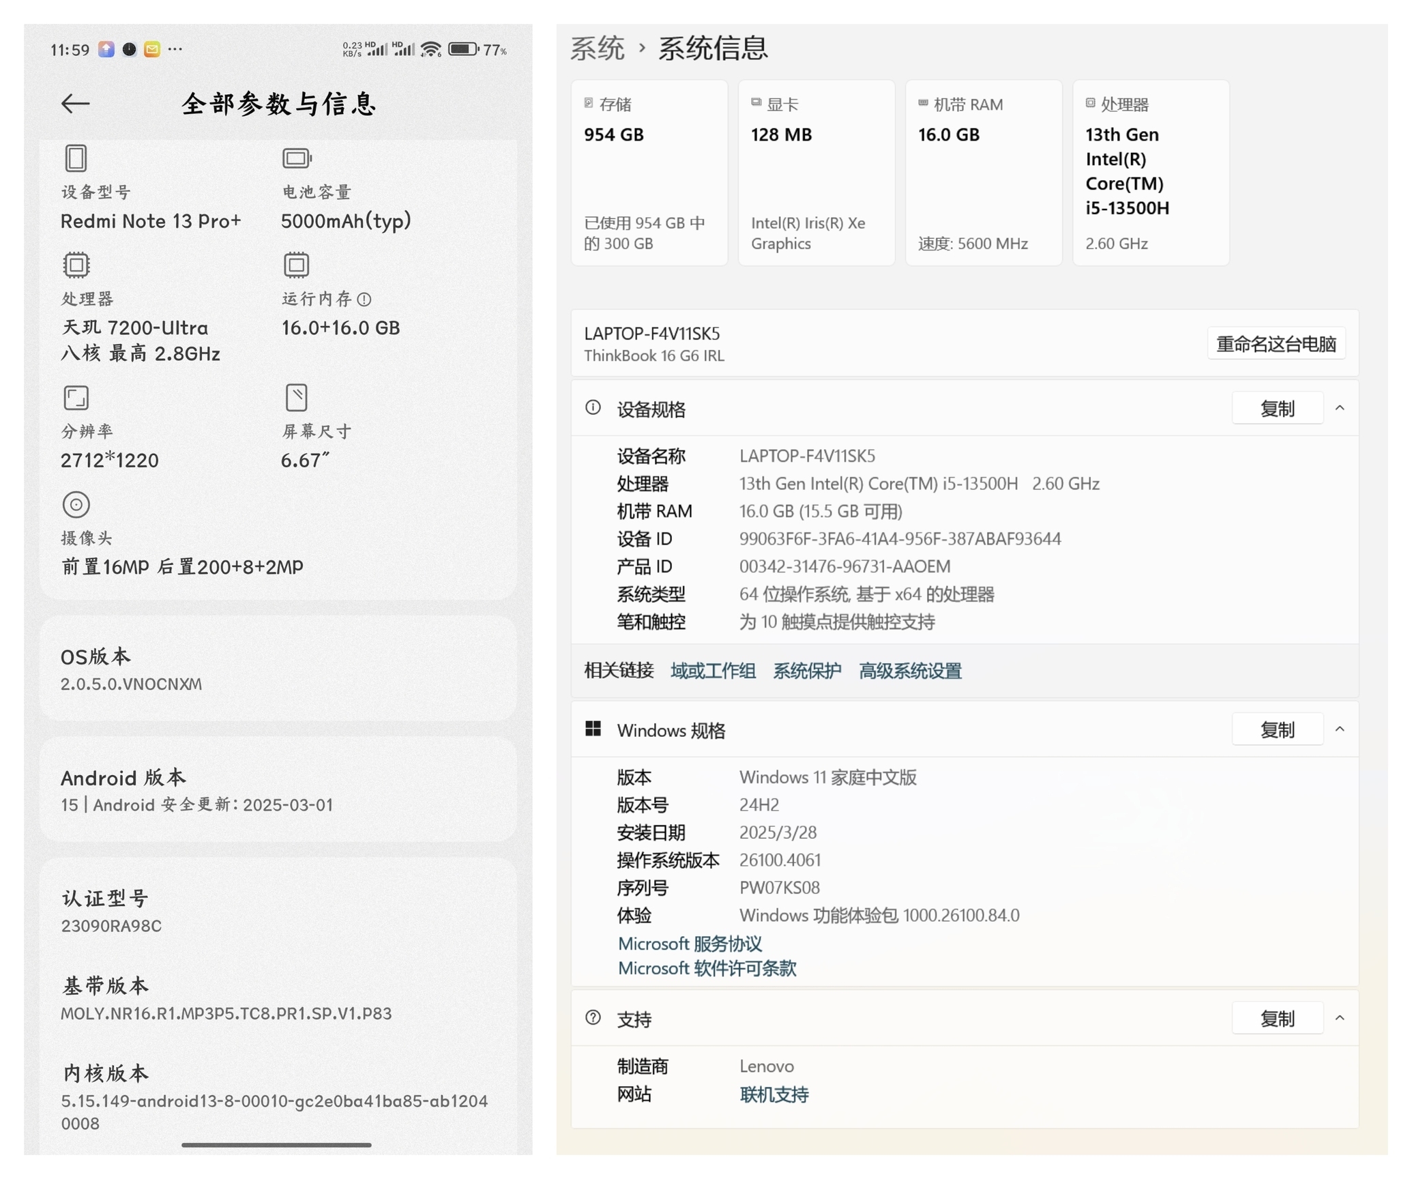This screenshot has width=1412, height=1179.
Task: Collapse the Windows 规格 section chevron
Action: [x=1339, y=729]
